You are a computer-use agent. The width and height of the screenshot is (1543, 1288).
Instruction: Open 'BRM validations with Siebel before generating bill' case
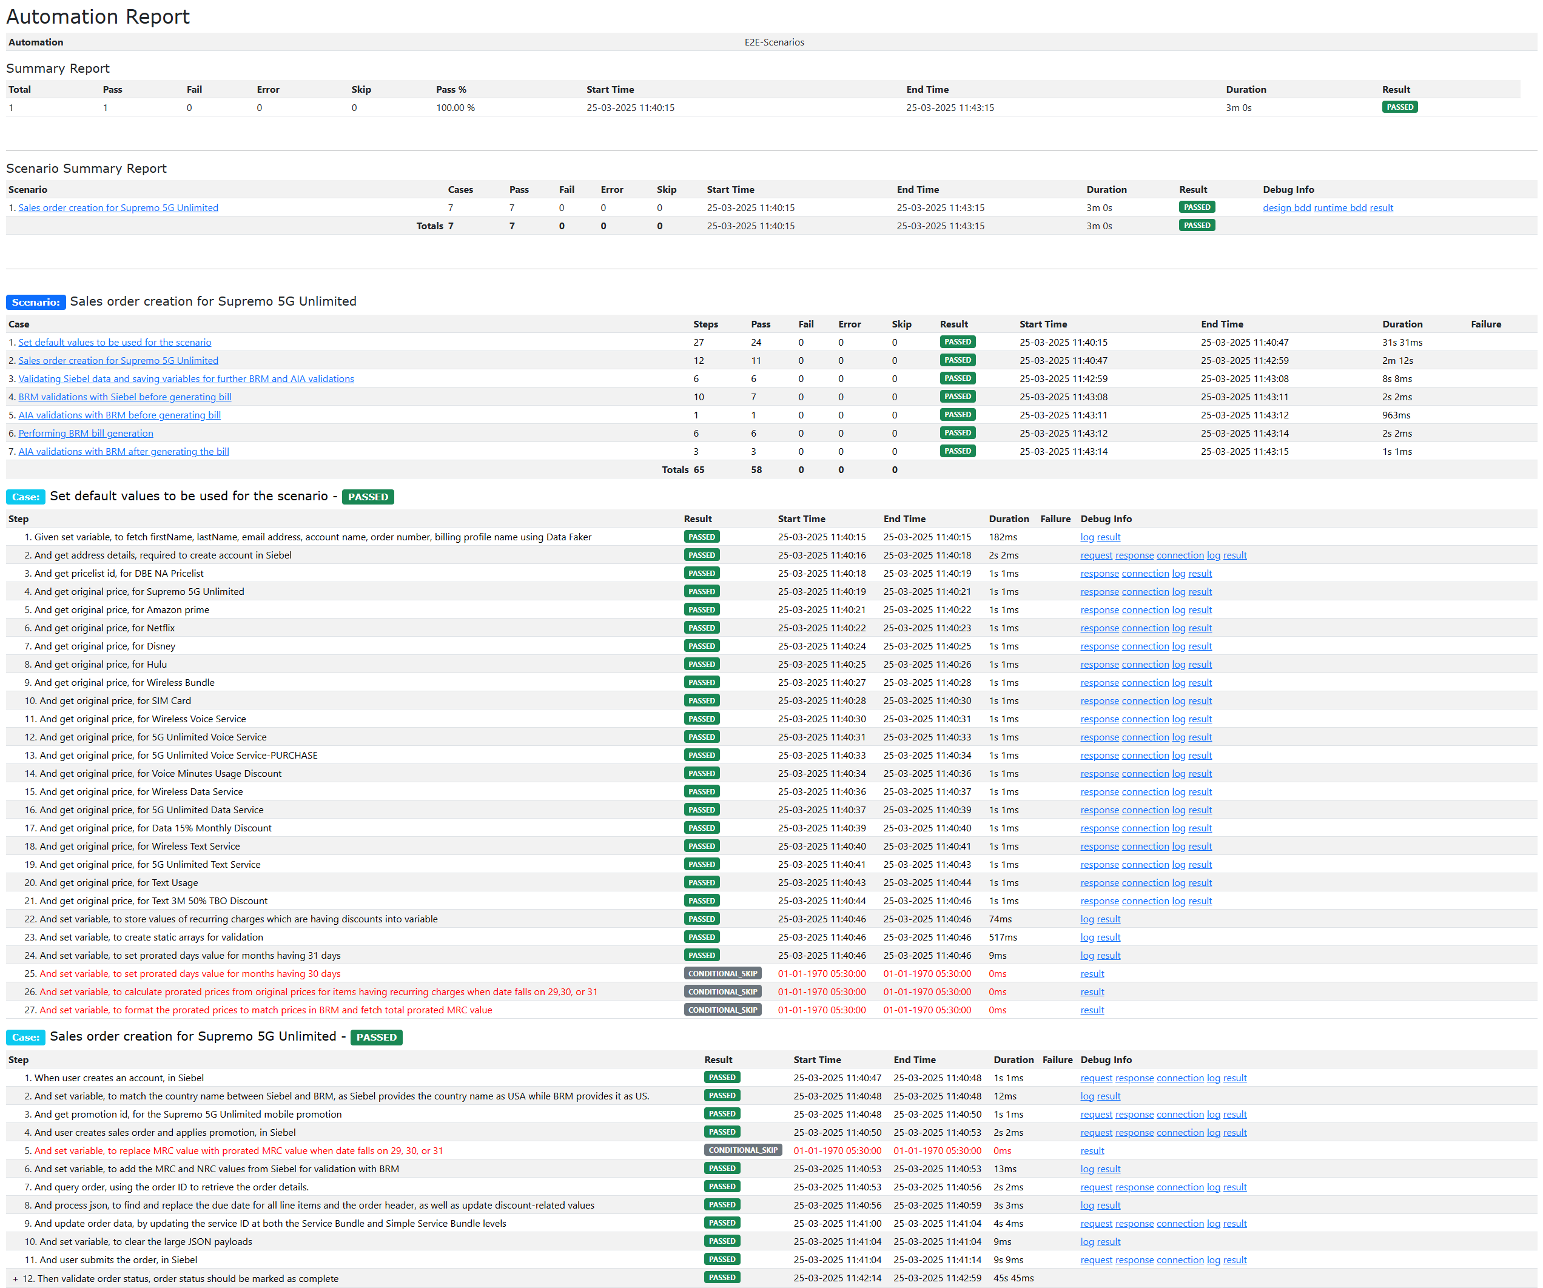click(x=125, y=397)
